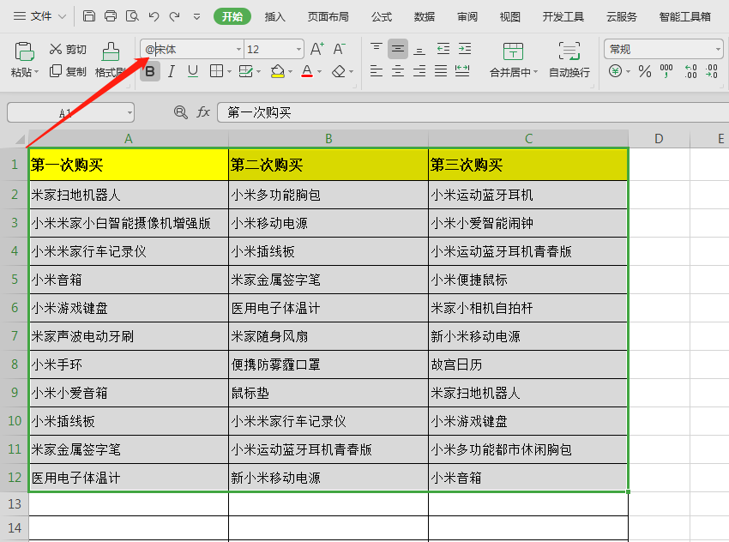Viewport: 729px width, 542px height.
Task: Click the red font color A button
Action: pyautogui.click(x=307, y=71)
